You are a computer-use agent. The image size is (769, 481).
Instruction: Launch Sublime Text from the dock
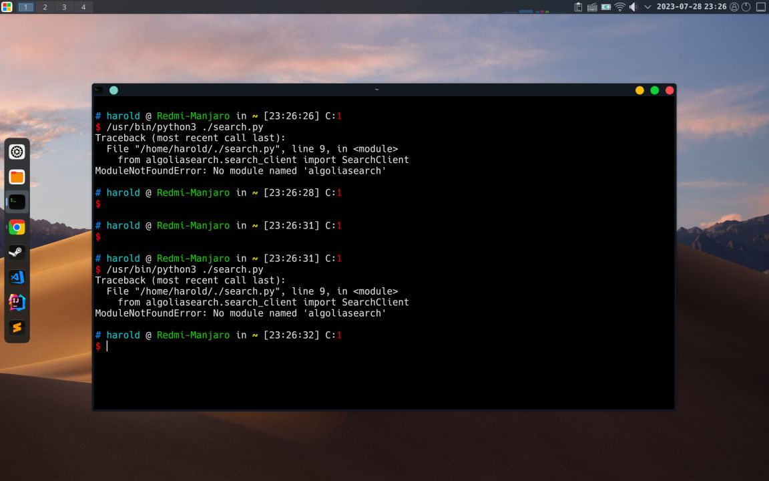pos(17,327)
